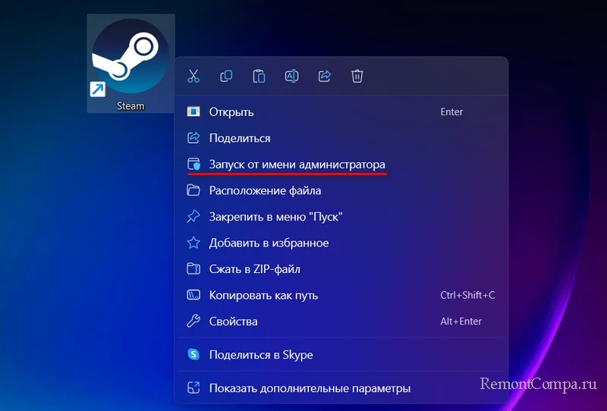Select the "Поделиться" menu entry
Viewport: 607px width, 411px height.
(240, 138)
